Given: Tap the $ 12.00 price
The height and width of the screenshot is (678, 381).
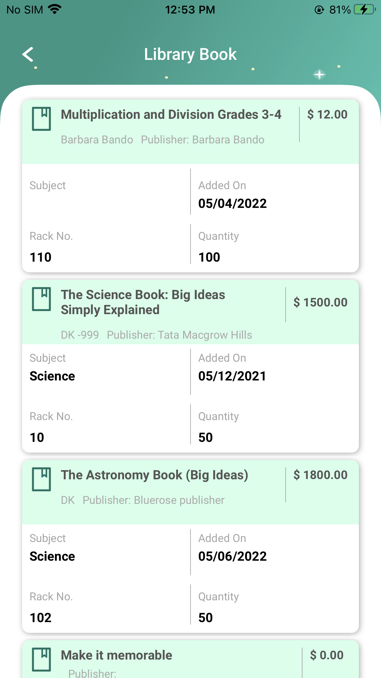Looking at the screenshot, I should (327, 115).
